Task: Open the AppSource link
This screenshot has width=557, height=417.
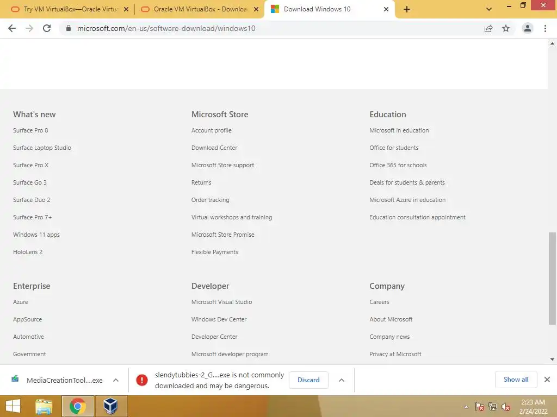Action: pos(27,319)
